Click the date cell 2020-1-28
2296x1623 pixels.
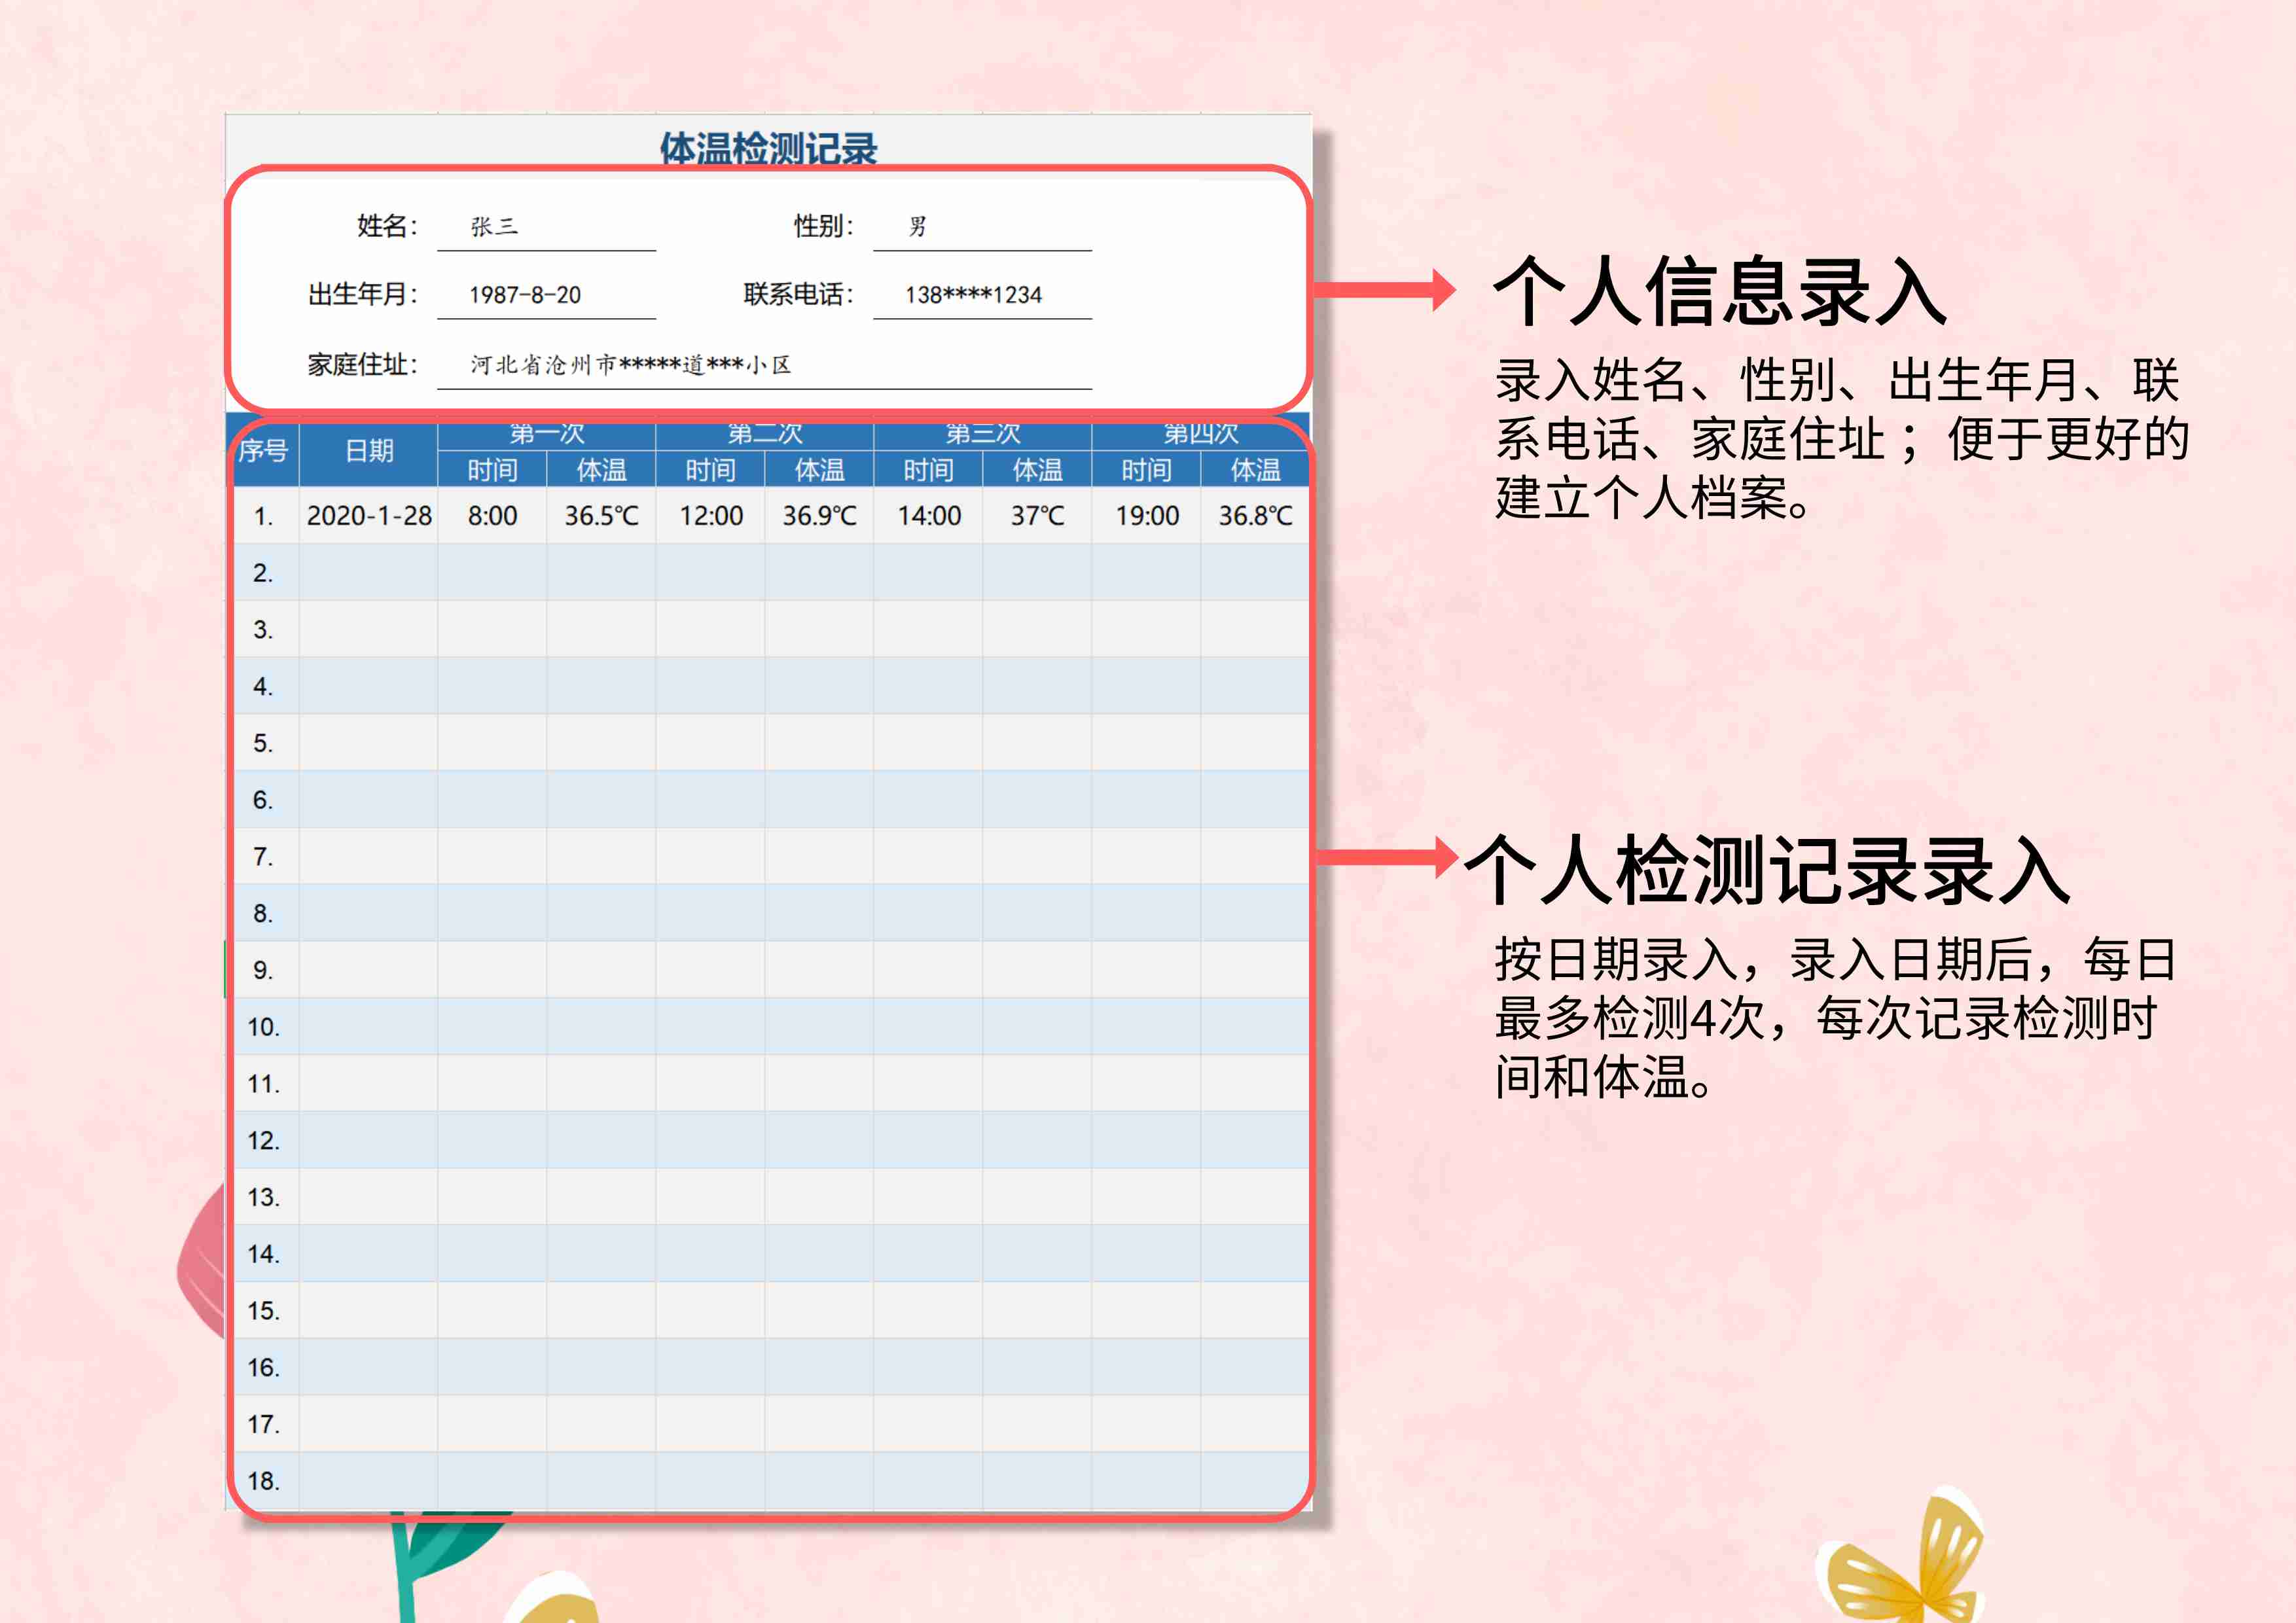(369, 516)
